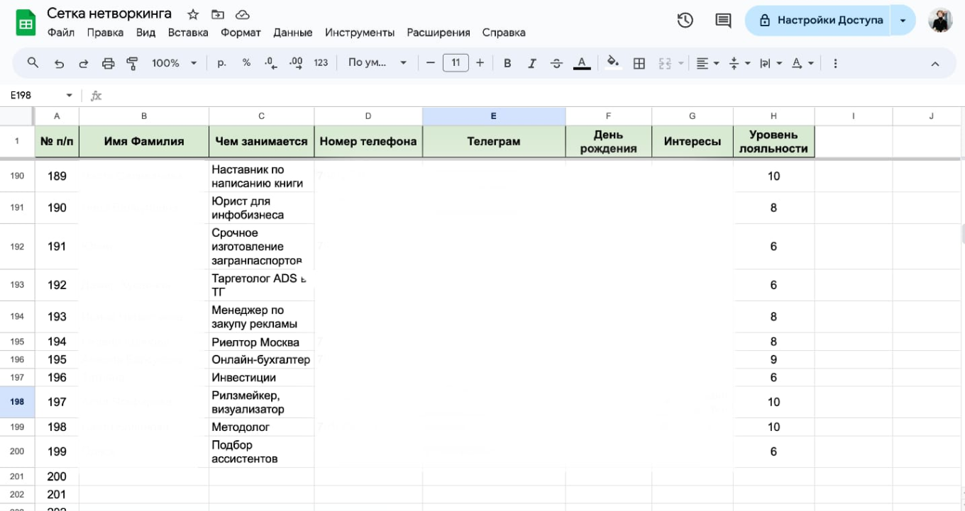
Task: Click the print icon
Action: coord(108,63)
